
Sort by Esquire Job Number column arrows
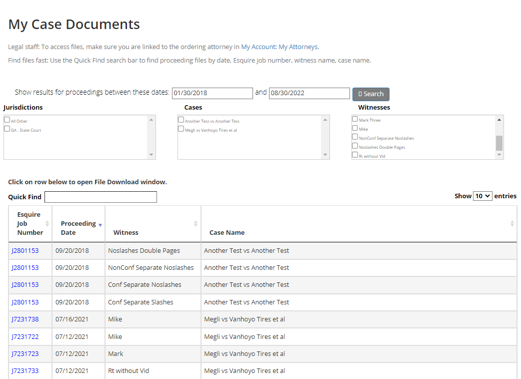pyautogui.click(x=47, y=224)
